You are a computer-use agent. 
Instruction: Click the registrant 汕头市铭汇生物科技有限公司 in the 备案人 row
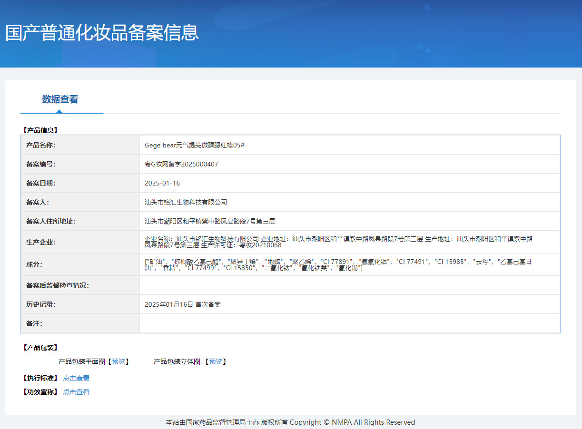point(186,202)
